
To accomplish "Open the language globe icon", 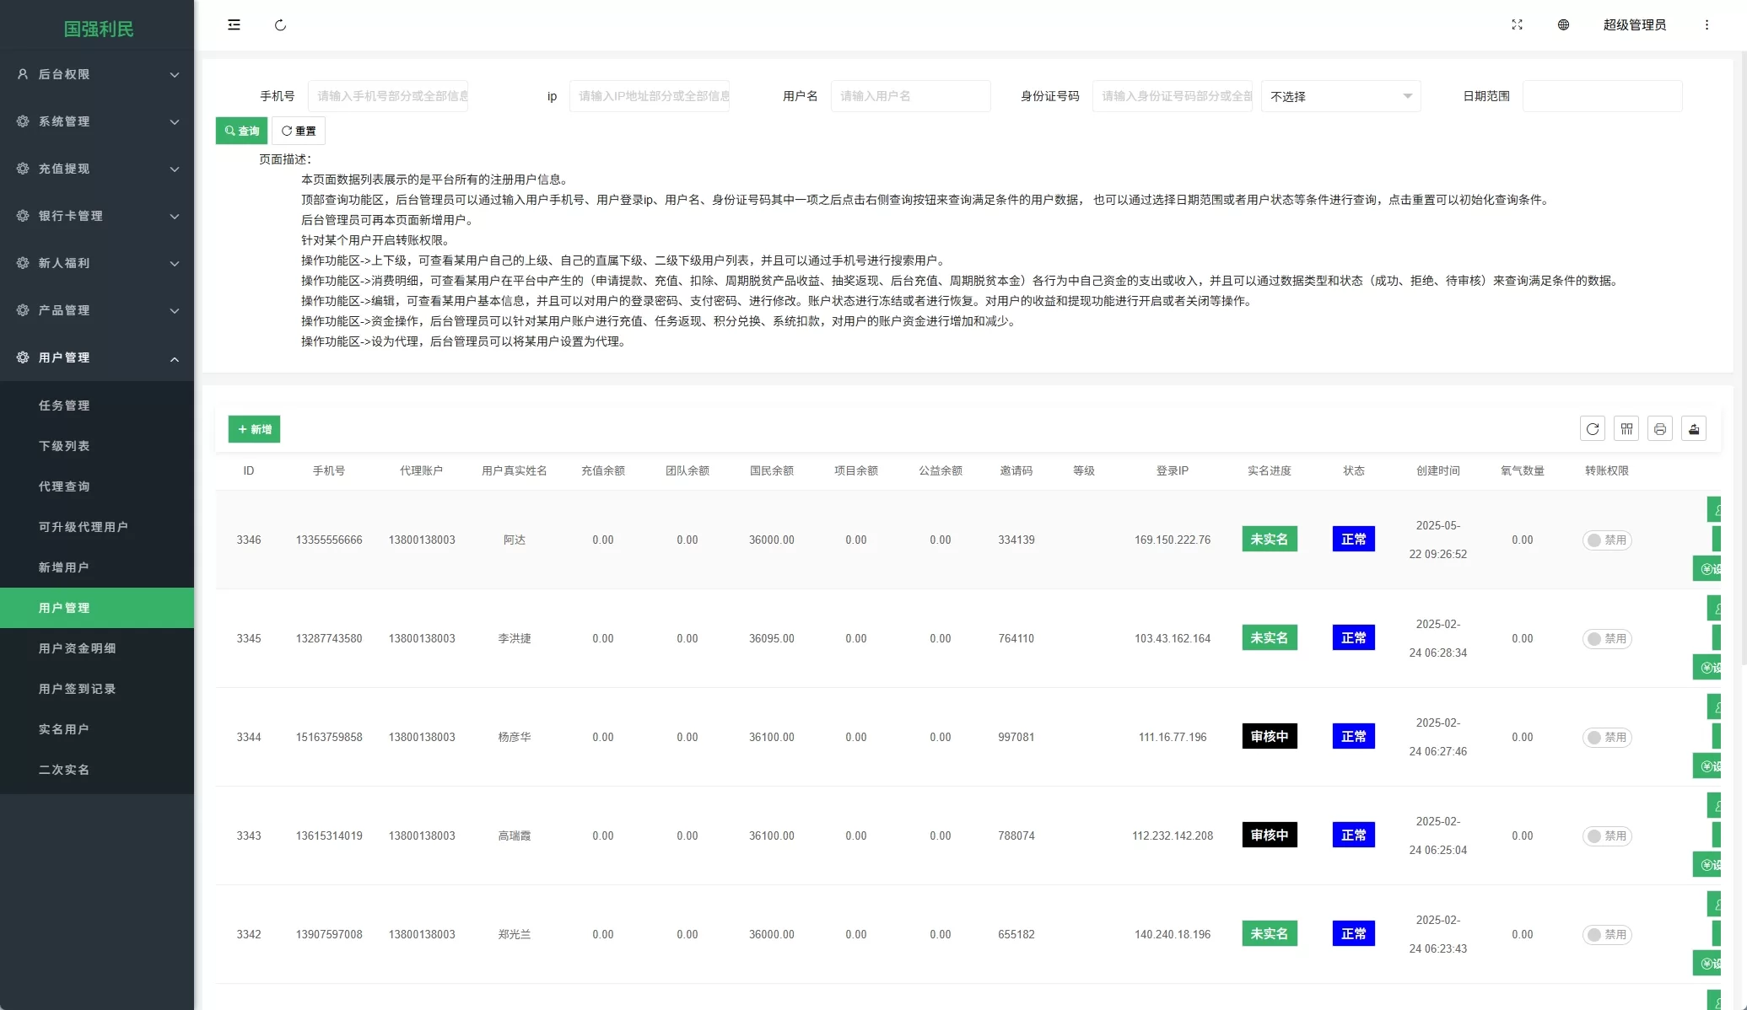I will tap(1563, 24).
